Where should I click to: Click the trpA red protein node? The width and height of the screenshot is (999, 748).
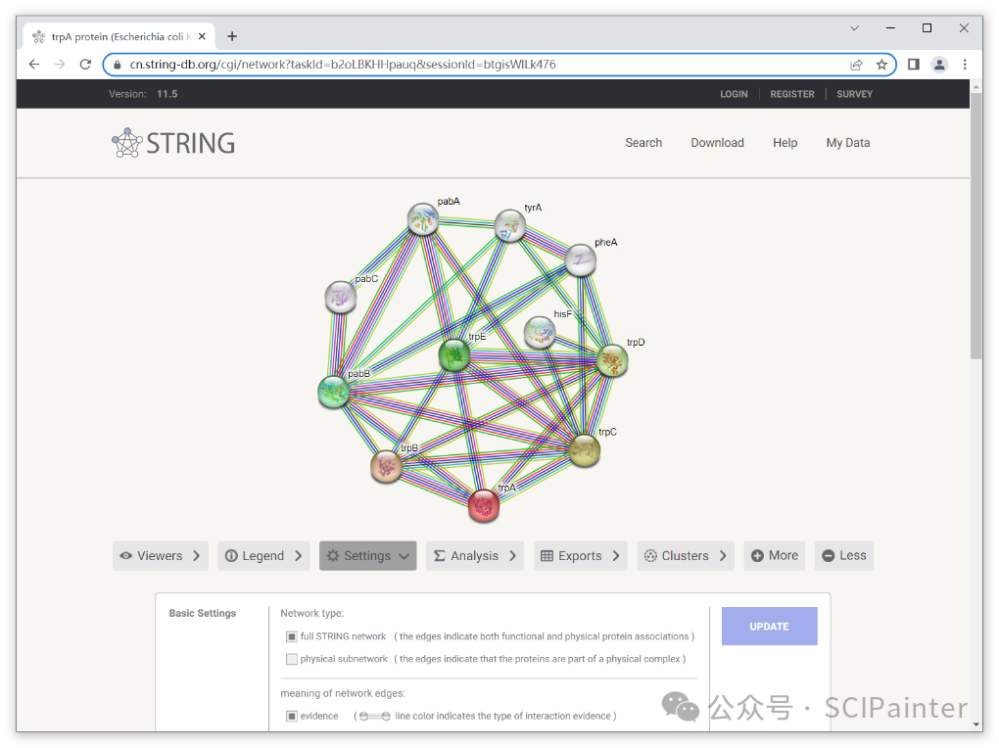484,505
